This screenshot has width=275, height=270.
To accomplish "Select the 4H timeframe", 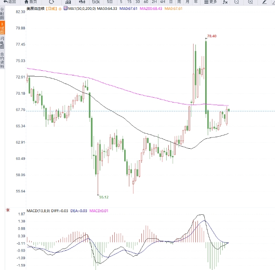I will (x=162, y=2).
